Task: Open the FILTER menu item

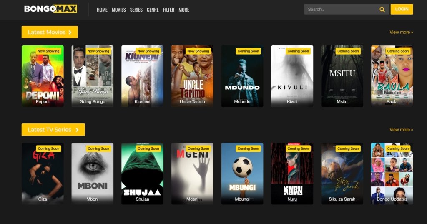Action: pos(168,10)
